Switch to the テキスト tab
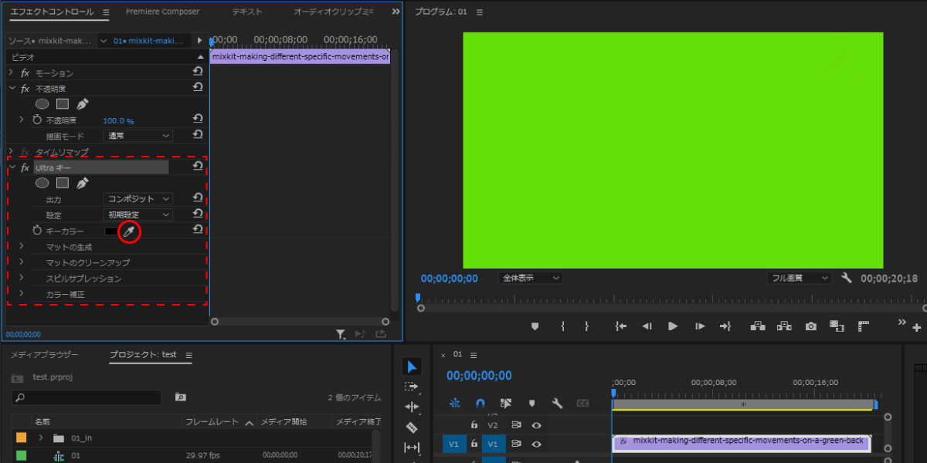This screenshot has width=927, height=463. (x=247, y=12)
